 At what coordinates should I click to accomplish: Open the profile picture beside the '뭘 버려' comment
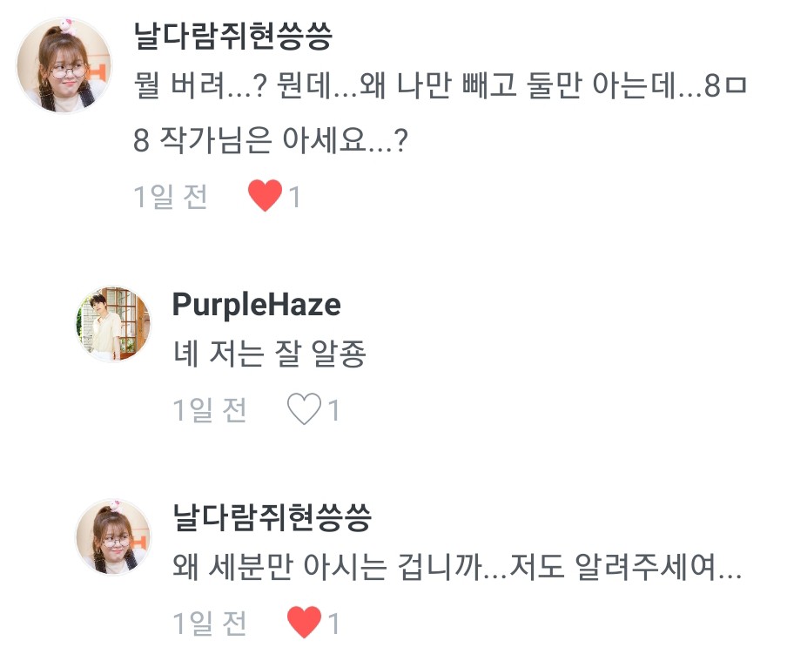click(65, 65)
